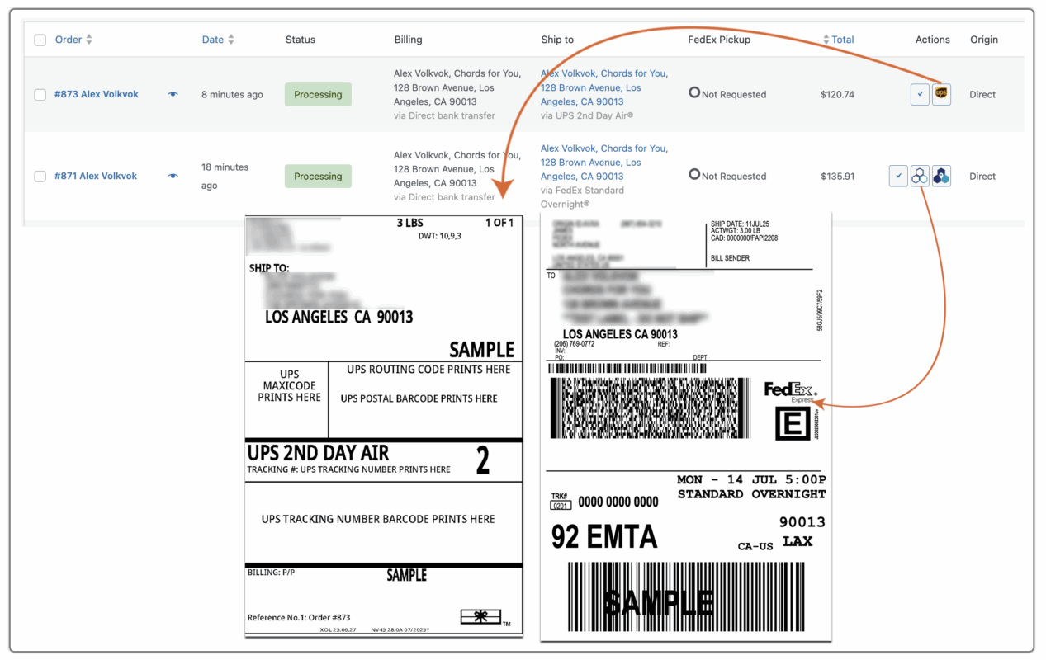Click the Status column header
1046x660 pixels.
301,40
